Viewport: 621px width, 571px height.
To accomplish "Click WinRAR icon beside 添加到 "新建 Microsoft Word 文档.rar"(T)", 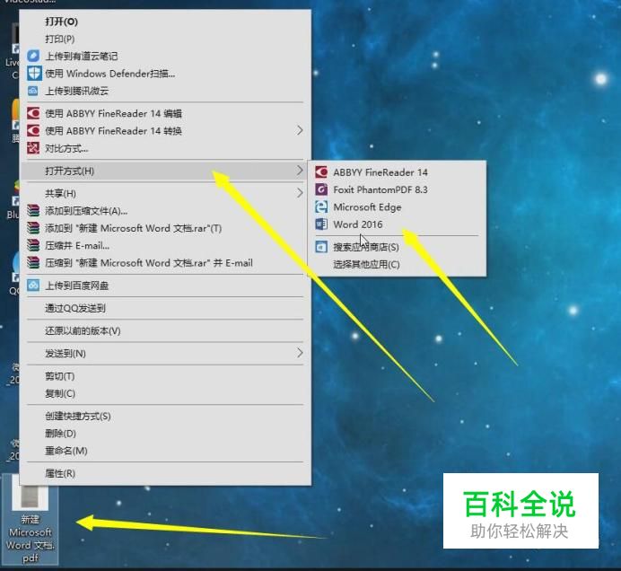I will pyautogui.click(x=33, y=228).
